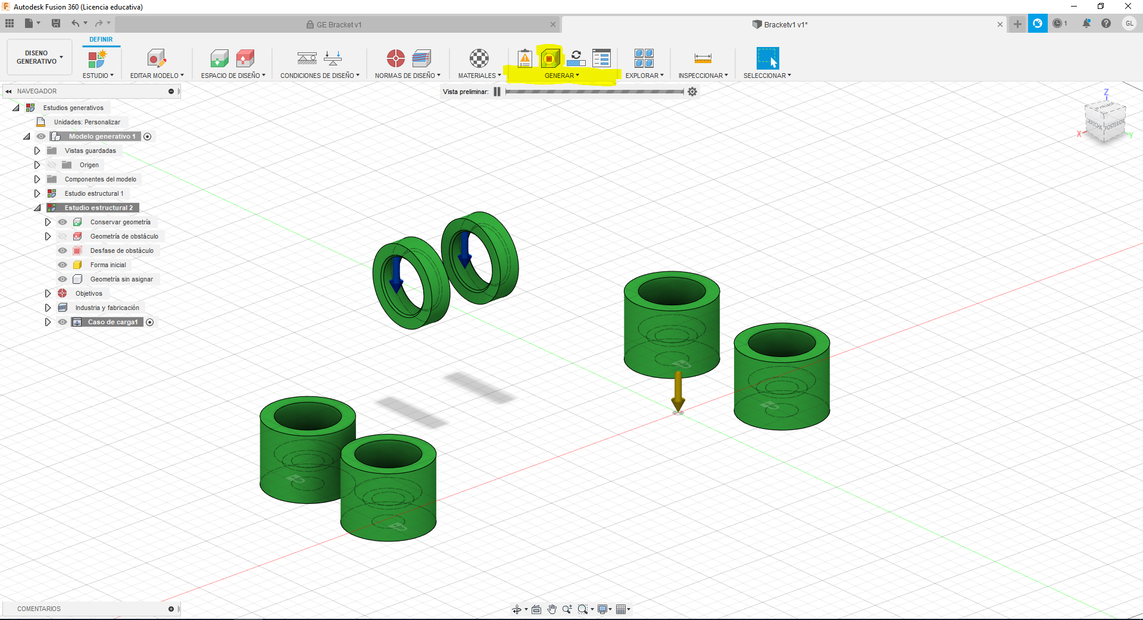Open the Help question-mark icon
This screenshot has width=1143, height=620.
pos(1106,23)
